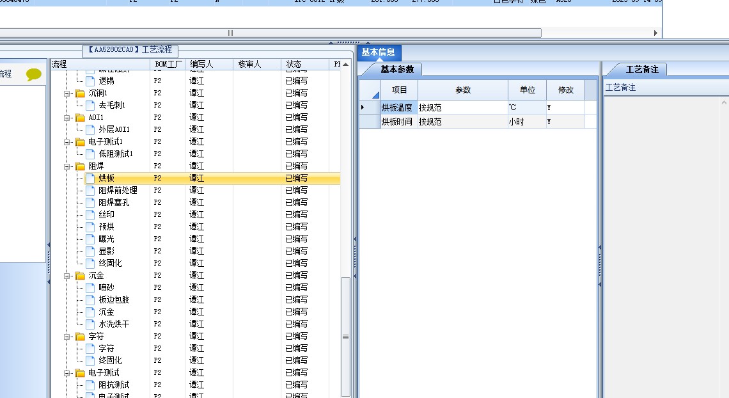729x398 pixels.
Task: Open the 基本参数 tab
Action: click(396, 69)
